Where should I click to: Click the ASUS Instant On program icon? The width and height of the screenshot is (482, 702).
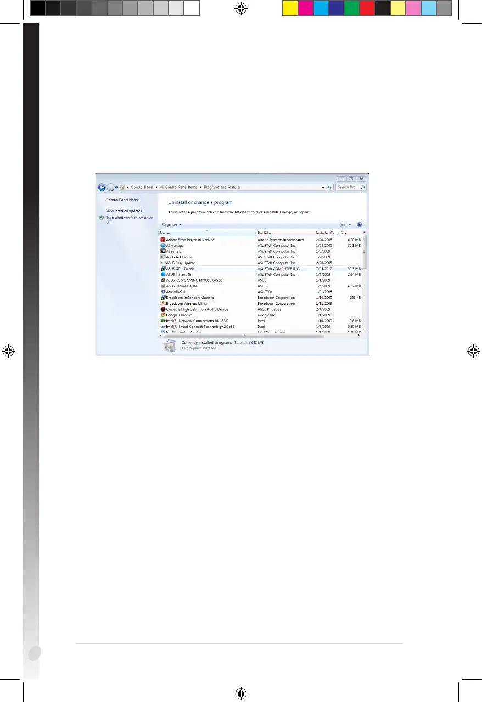(162, 275)
